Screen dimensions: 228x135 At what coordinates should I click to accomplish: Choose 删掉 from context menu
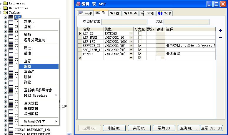(39, 77)
